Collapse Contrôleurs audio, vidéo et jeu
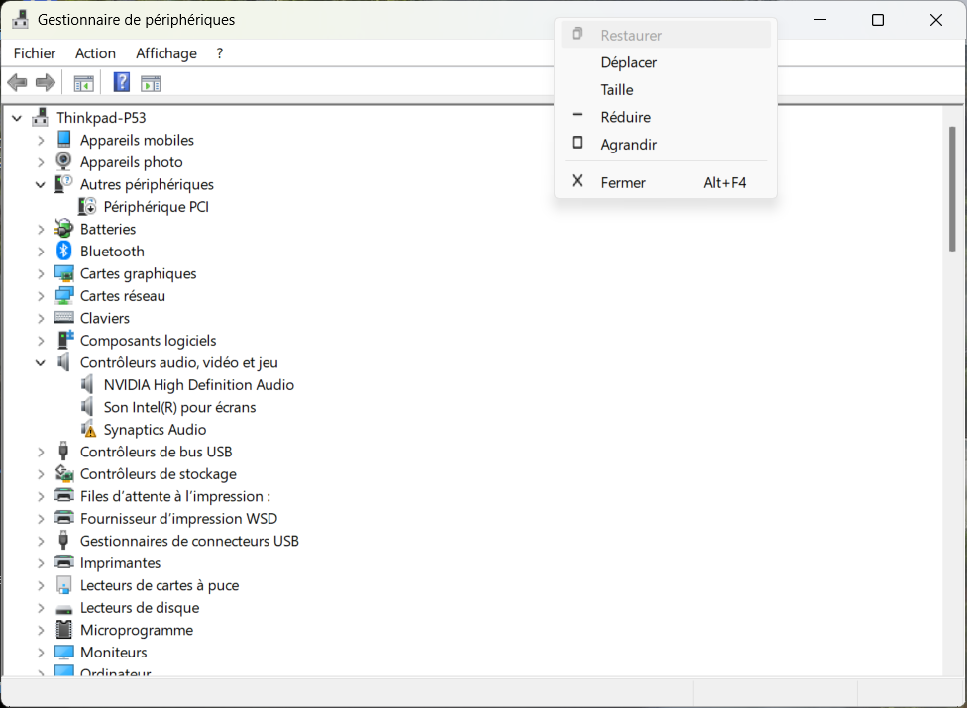The image size is (967, 708). 40,363
